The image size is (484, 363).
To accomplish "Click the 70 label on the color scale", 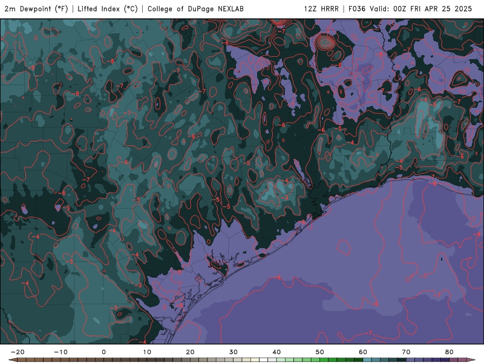I will pyautogui.click(x=406, y=352).
